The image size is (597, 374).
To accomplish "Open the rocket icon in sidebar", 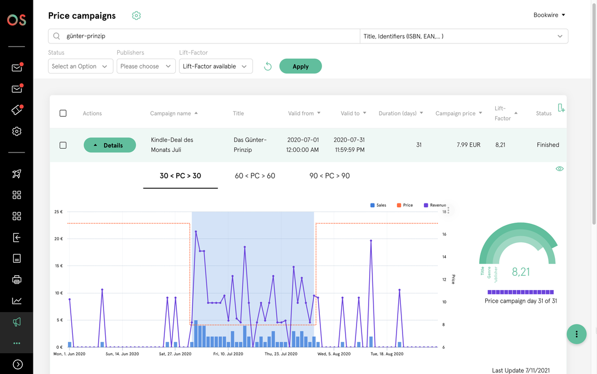I will pos(16,174).
